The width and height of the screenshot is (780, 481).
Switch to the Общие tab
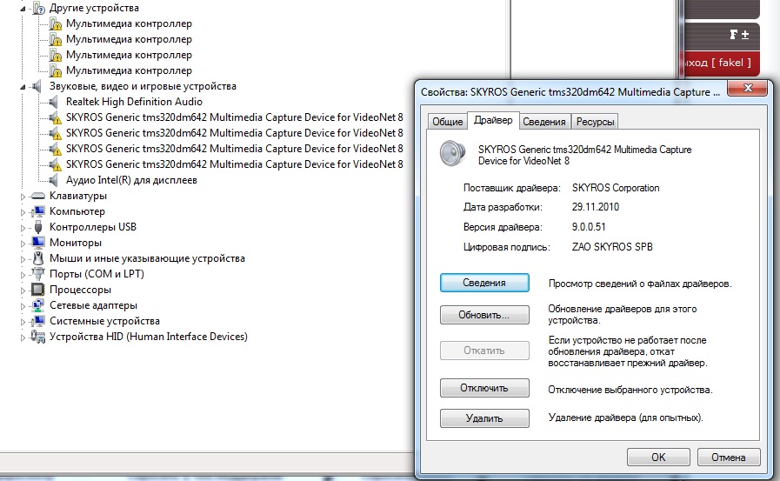click(x=447, y=122)
